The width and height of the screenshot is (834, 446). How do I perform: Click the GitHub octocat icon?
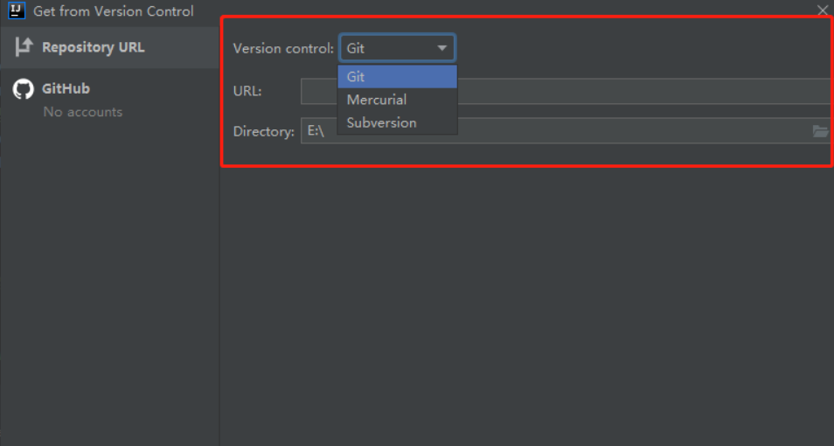pos(24,89)
